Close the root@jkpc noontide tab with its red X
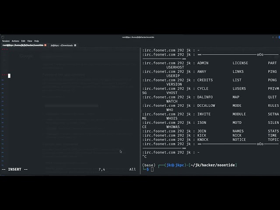Image resolution: width=280 pixels, height=210 pixels. coord(45,45)
